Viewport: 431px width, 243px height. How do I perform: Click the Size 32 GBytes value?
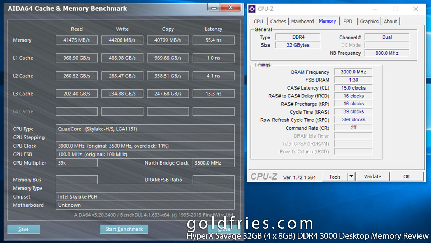298,45
